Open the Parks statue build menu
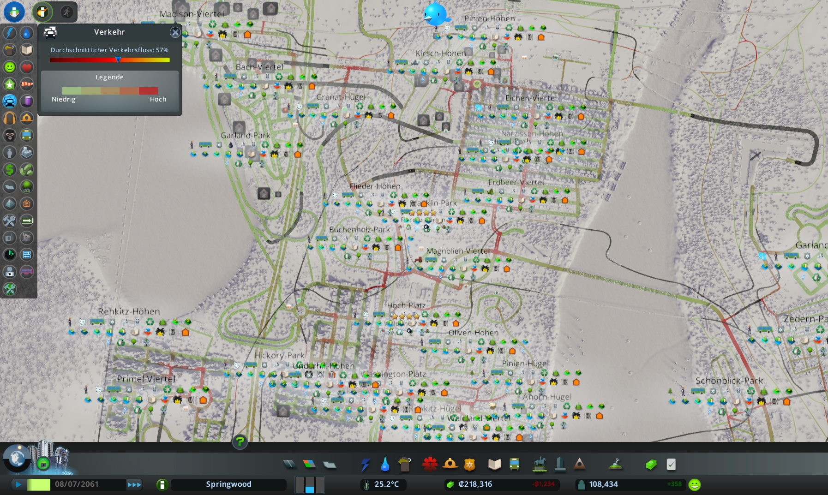The height and width of the screenshot is (495, 828). 540,464
